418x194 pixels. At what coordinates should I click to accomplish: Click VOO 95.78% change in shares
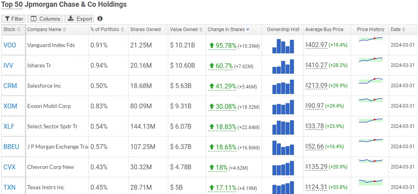[x=222, y=46]
